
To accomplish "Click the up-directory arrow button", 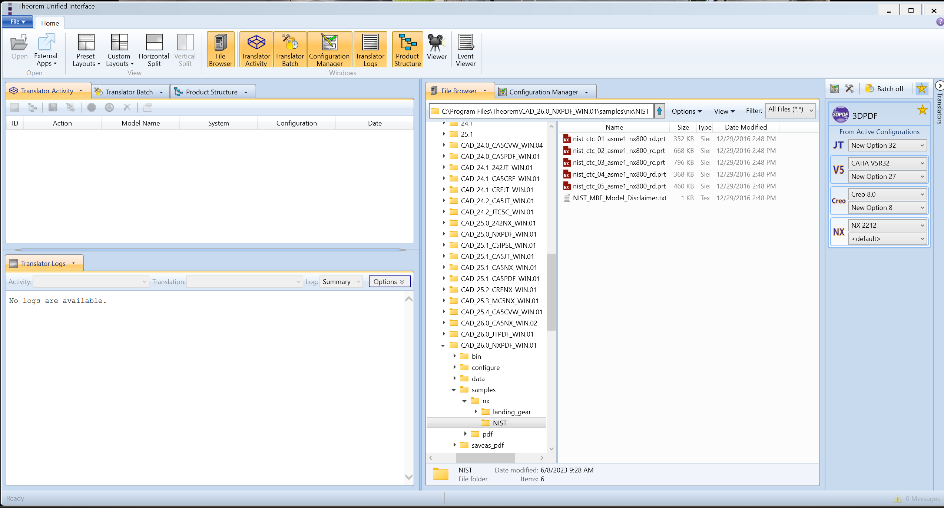I will (x=659, y=111).
